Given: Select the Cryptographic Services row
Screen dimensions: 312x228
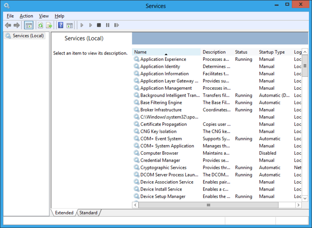Looking at the screenshot, I should (164, 168).
